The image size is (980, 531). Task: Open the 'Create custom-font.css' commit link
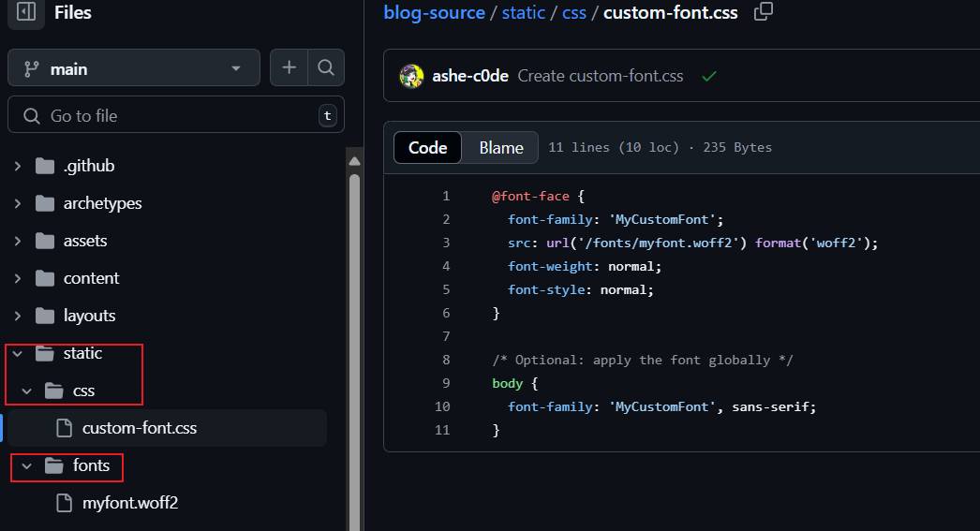click(x=601, y=76)
